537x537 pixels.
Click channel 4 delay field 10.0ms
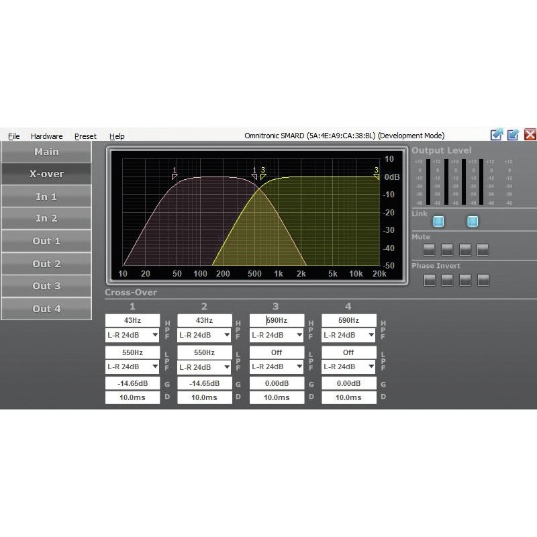click(x=348, y=397)
